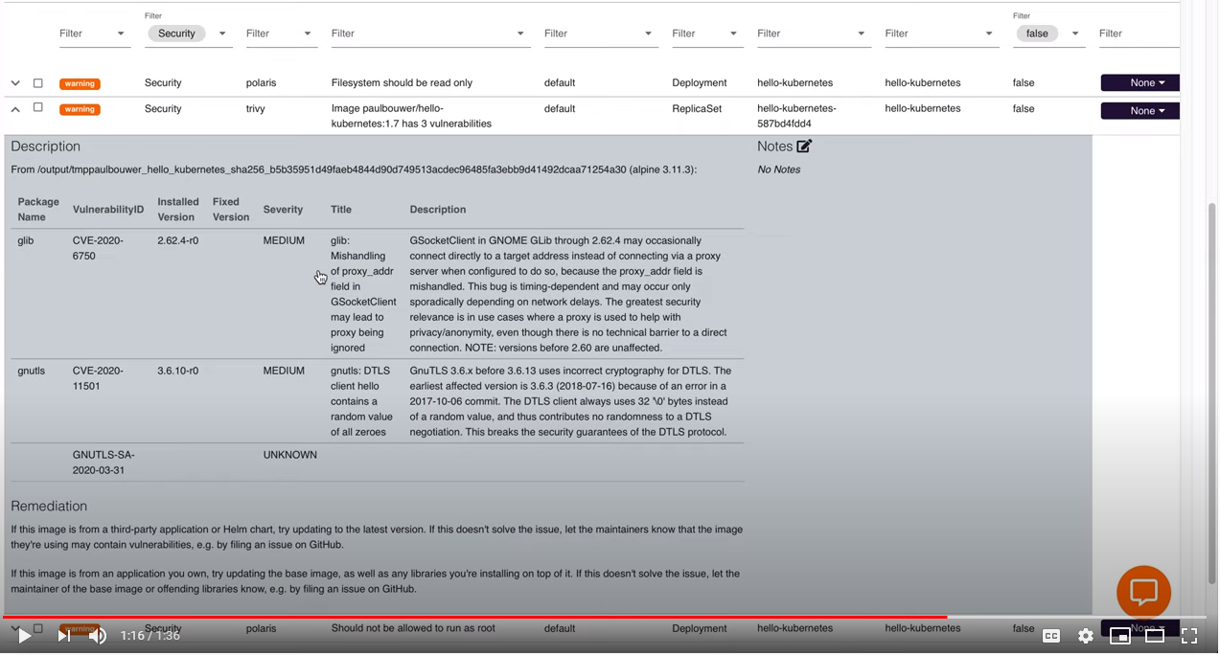The width and height of the screenshot is (1220, 655).
Task: Click the Fixed Version column header
Action: point(231,210)
